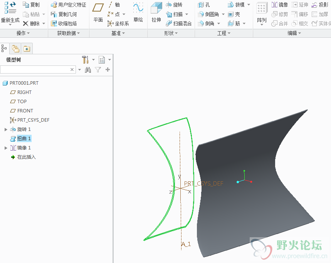Click the binoculars search icon
Viewport: 331px width, 263px height.
click(x=88, y=70)
